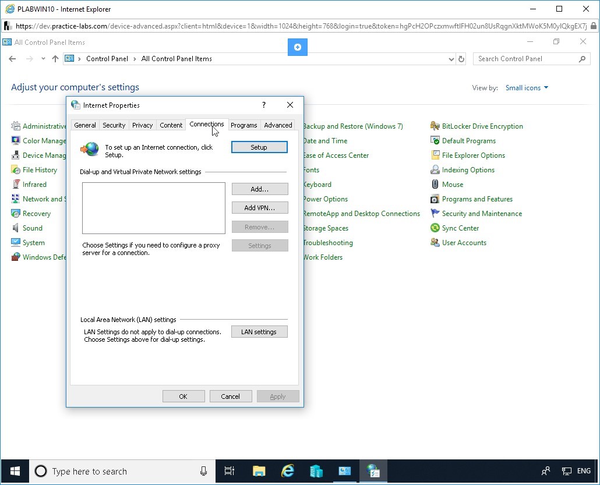Open the Windows Start menu

(15, 471)
